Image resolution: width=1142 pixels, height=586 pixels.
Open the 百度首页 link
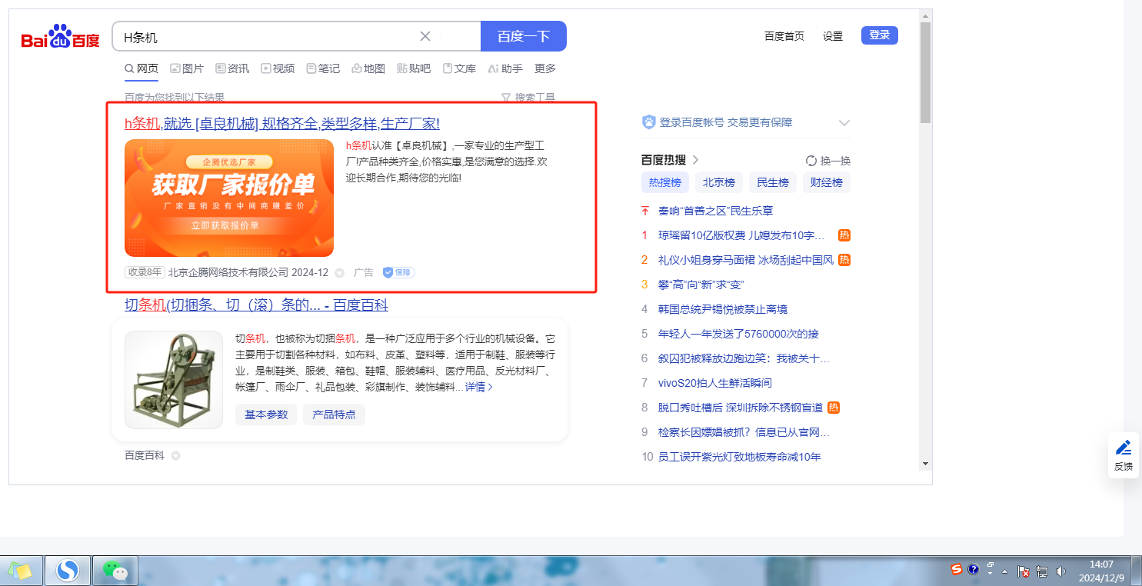point(784,35)
